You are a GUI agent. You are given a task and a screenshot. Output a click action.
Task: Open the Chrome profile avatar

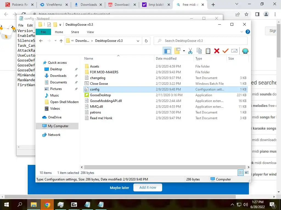point(266,14)
